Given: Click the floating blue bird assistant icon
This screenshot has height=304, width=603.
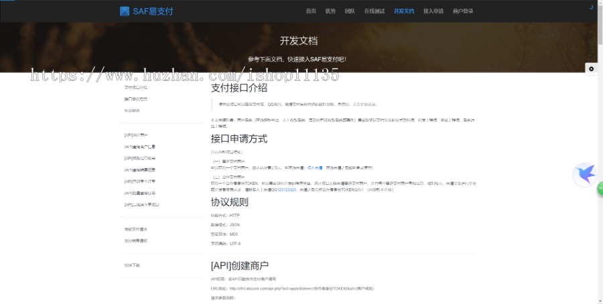Looking at the screenshot, I should pos(584,175).
